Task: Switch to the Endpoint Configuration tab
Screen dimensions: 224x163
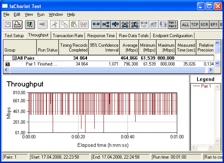Action: point(173,36)
